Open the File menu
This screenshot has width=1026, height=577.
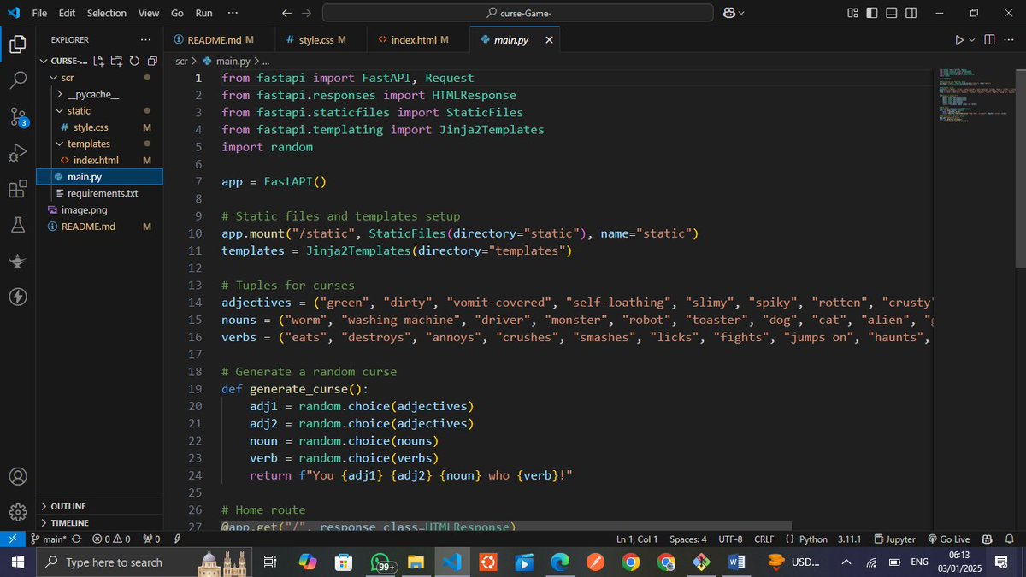click(x=39, y=13)
